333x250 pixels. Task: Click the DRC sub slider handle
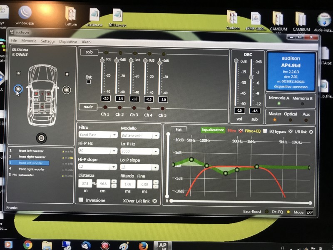point(251,77)
